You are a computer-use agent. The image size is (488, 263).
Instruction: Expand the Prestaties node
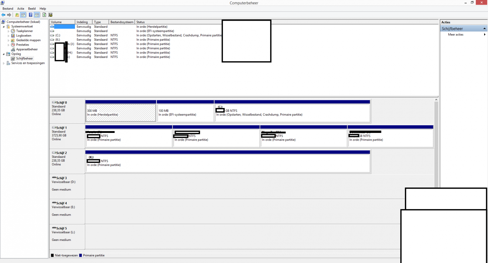click(x=9, y=45)
